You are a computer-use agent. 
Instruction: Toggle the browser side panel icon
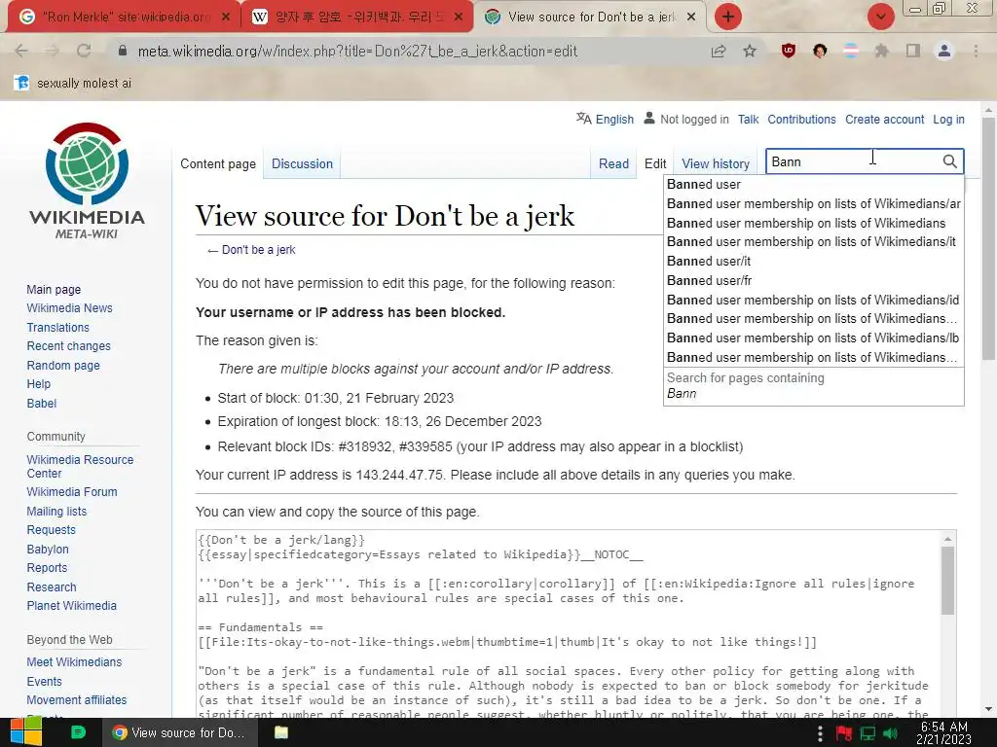[913, 51]
